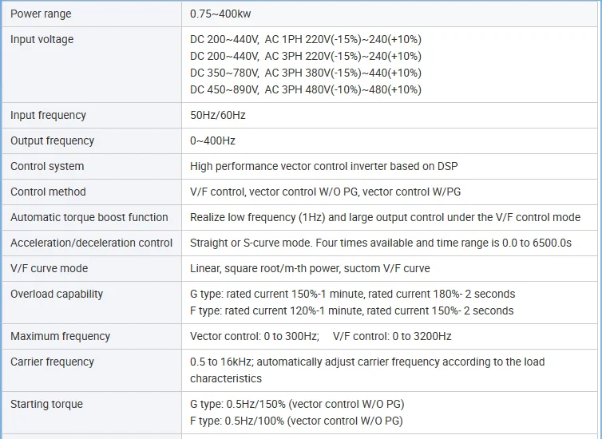Image resolution: width=602 pixels, height=439 pixels.
Task: Select the DC 450~890V voltage line
Action: coord(305,89)
